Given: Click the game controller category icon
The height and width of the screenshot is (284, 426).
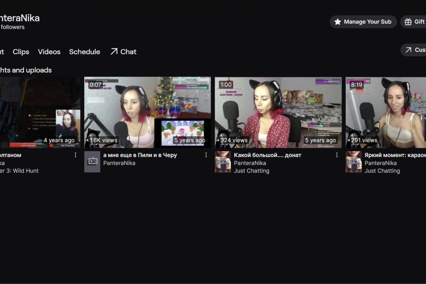Looking at the screenshot, I should click(92, 162).
